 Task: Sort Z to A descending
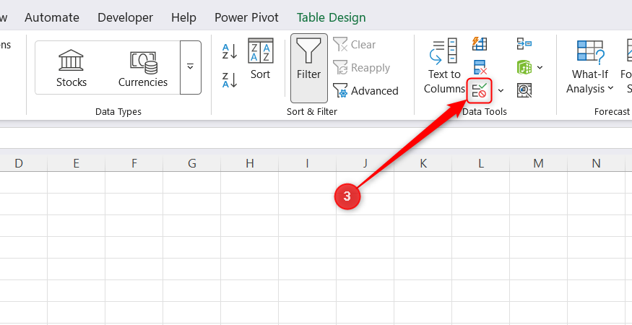(x=230, y=79)
